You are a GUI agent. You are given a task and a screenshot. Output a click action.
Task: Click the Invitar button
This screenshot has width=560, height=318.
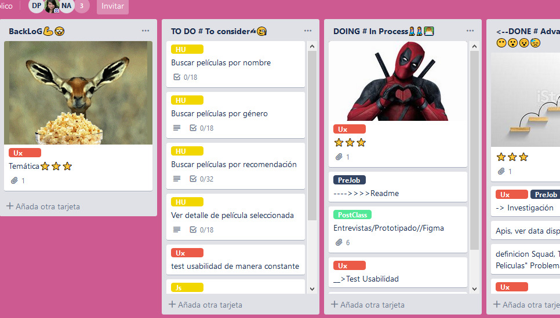point(112,6)
